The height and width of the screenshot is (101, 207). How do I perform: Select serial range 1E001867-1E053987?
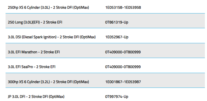coord(123,82)
